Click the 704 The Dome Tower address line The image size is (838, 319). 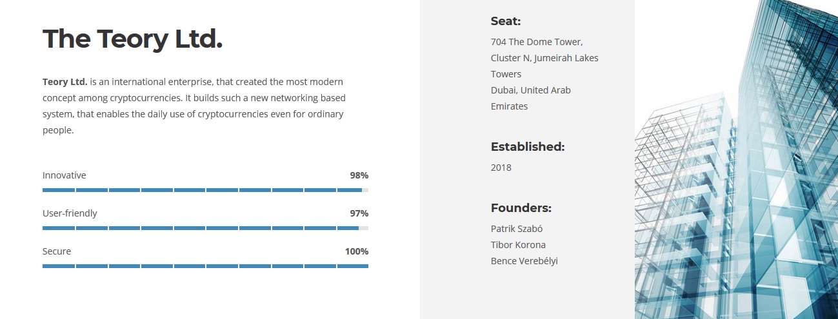coord(537,42)
